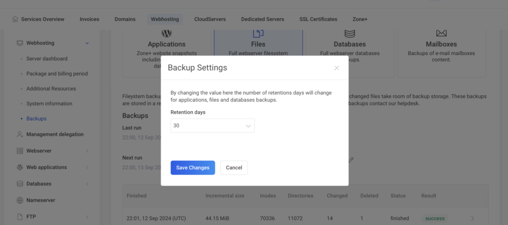Click the Management delegation user icon
The height and width of the screenshot is (225, 508).
20,134
